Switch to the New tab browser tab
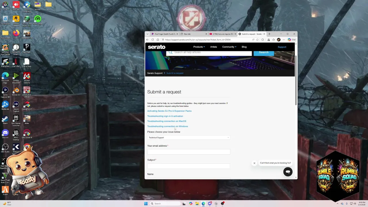Viewport: 368px width, 207px height. coord(194,34)
